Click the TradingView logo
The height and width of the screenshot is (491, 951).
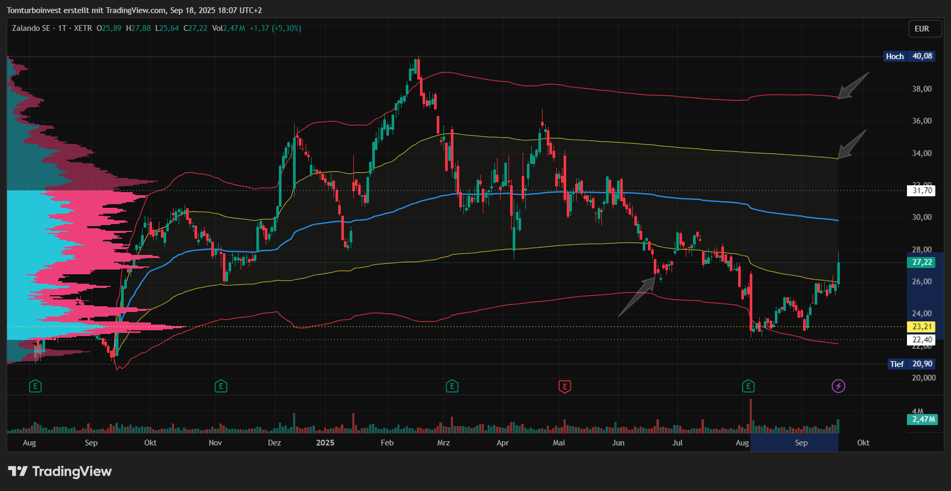click(60, 472)
